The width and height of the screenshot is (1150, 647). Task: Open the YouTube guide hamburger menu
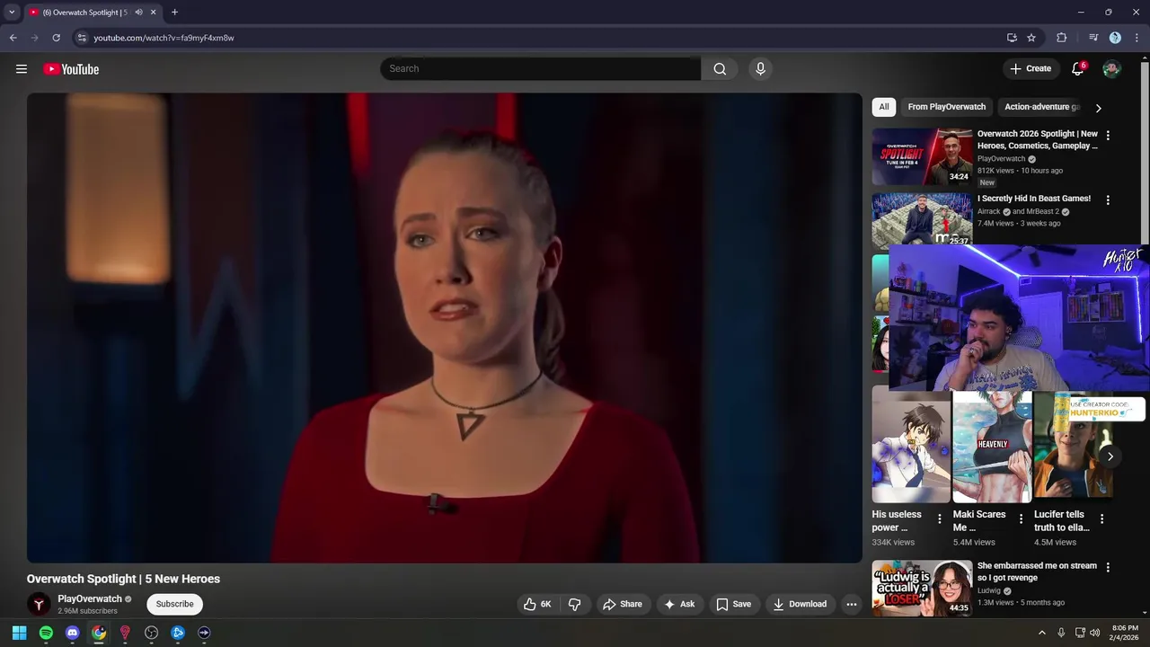(22, 69)
